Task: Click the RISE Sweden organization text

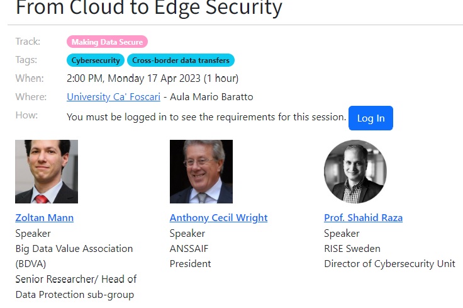Action: [352, 249]
